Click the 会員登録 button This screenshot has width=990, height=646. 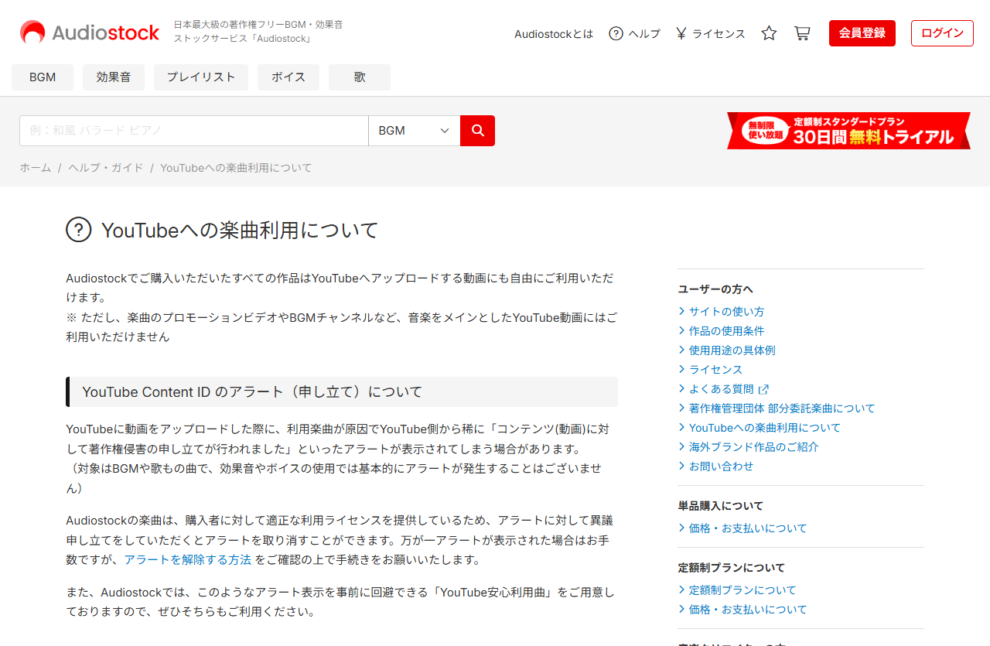click(x=862, y=33)
